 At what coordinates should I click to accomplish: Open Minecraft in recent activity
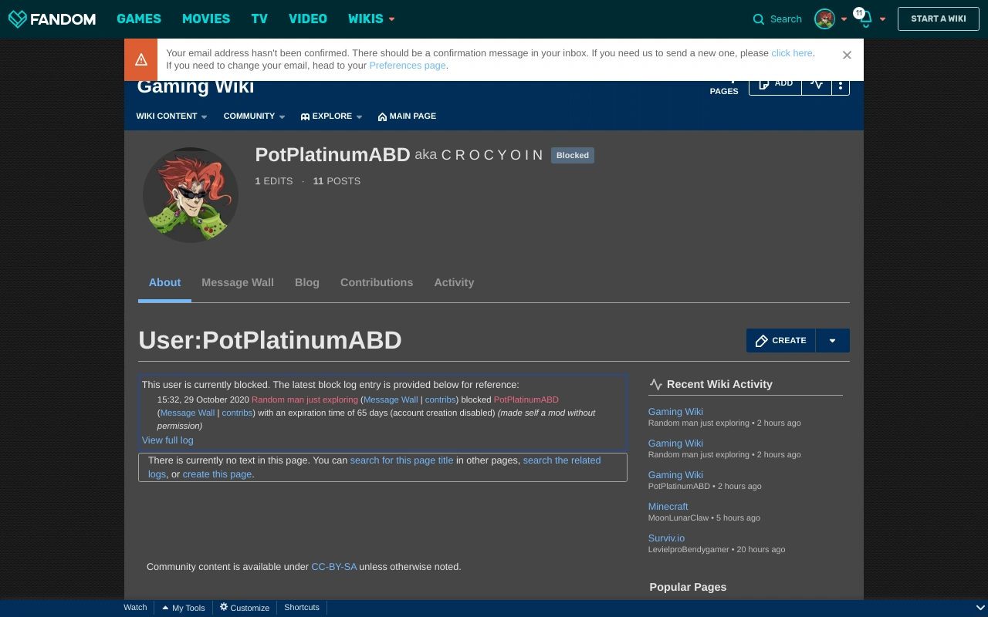[668, 507]
